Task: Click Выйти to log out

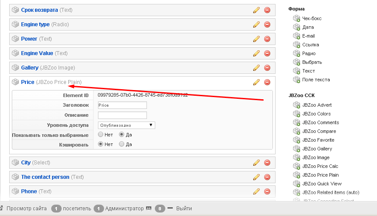Action: [x=184, y=209]
